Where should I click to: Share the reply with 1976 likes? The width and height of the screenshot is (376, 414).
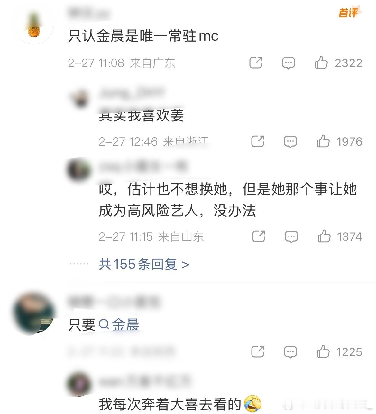257,141
